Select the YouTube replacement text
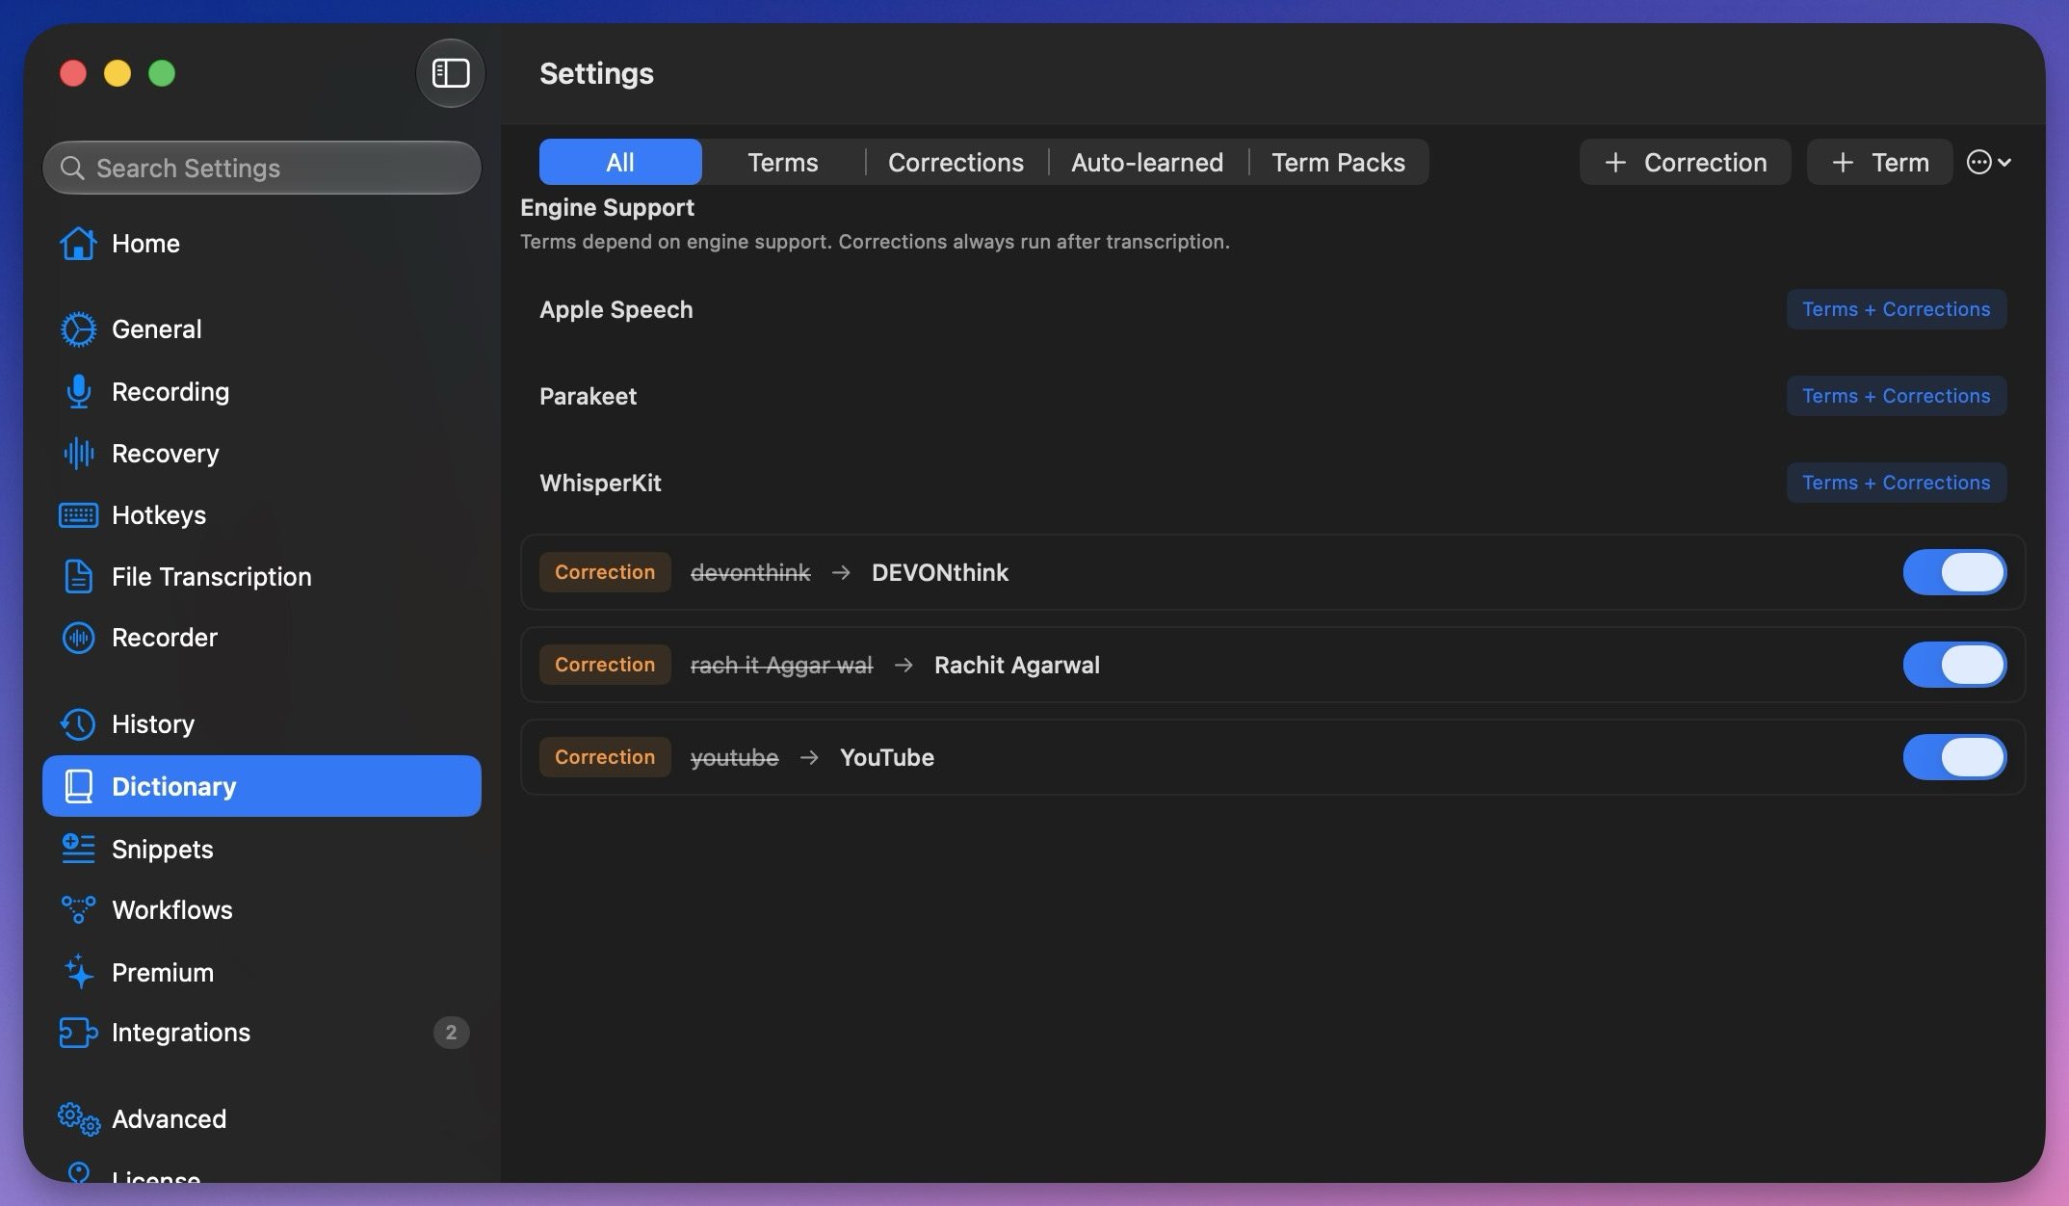Image resolution: width=2069 pixels, height=1206 pixels. (x=887, y=757)
